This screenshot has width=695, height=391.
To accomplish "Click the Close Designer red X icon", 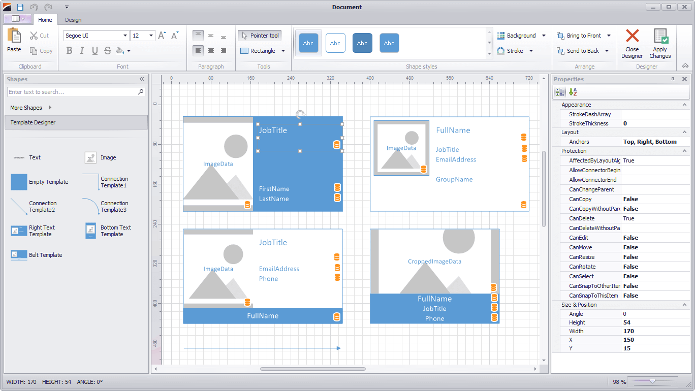I will 632,36.
